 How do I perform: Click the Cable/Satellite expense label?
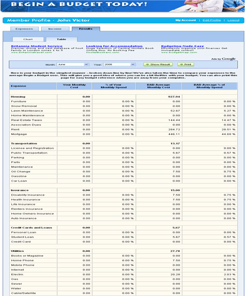point(23,293)
